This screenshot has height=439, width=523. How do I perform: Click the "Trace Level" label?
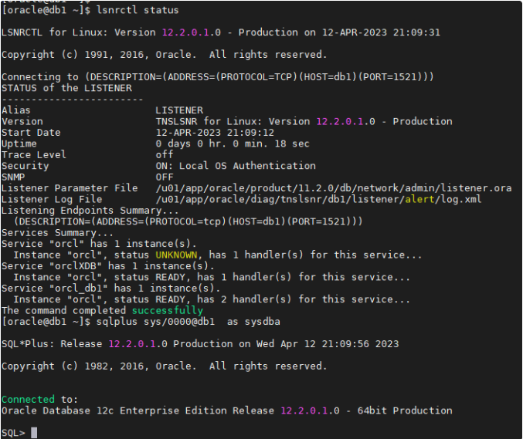(34, 155)
